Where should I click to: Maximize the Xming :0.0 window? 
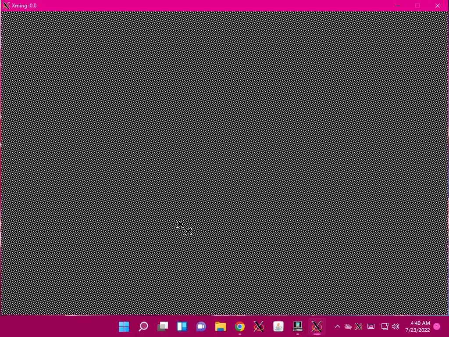point(417,5)
